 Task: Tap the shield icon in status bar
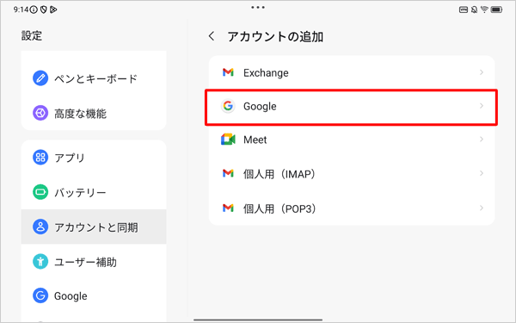tap(44, 9)
